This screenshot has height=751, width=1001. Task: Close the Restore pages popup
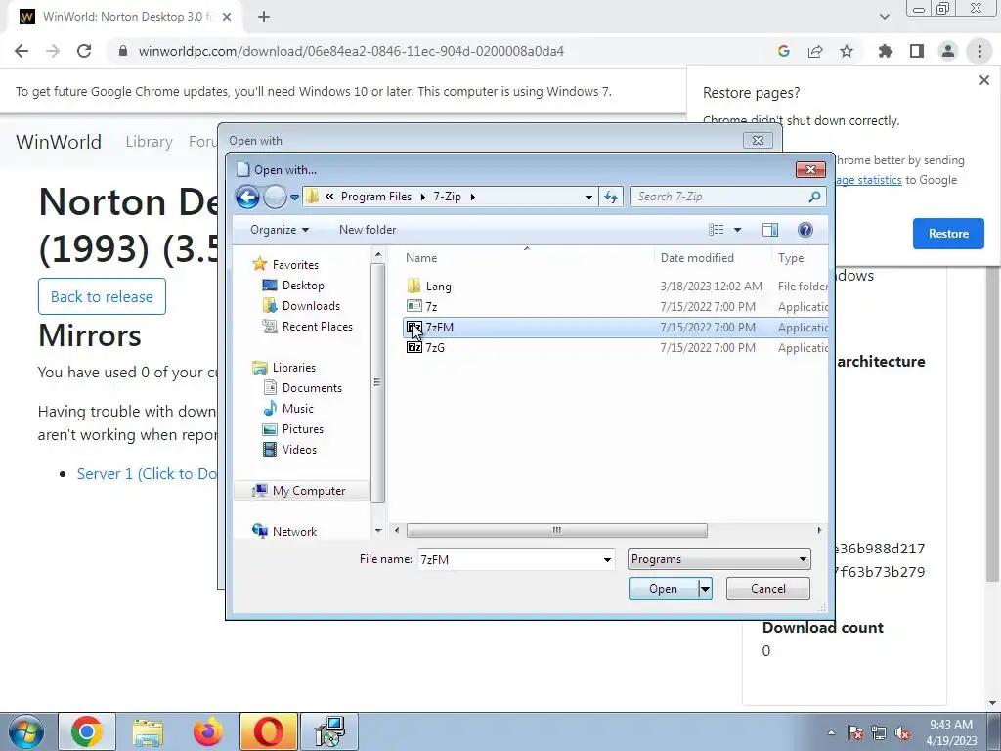[x=983, y=80]
